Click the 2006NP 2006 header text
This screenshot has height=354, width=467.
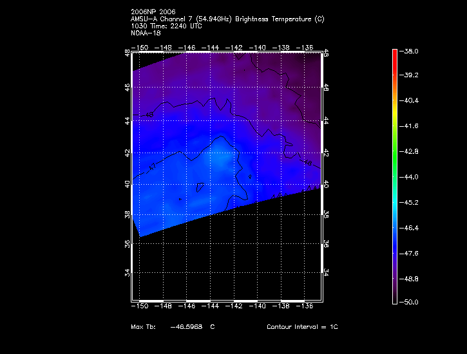point(153,12)
